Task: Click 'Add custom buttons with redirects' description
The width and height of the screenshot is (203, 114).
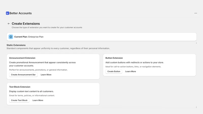Action: (x=134, y=62)
